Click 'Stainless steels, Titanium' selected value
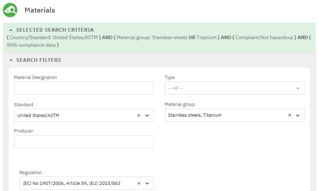Screen dimensions: 319x191 (195, 115)
